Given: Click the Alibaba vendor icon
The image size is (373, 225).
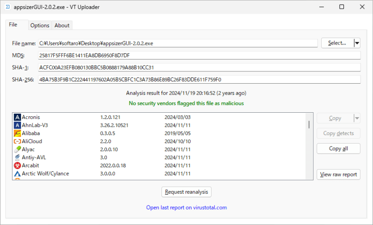Looking at the screenshot, I should coord(17,133).
